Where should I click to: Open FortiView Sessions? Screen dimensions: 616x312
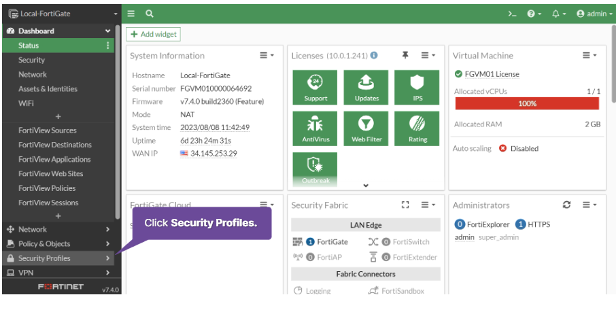[x=48, y=203]
